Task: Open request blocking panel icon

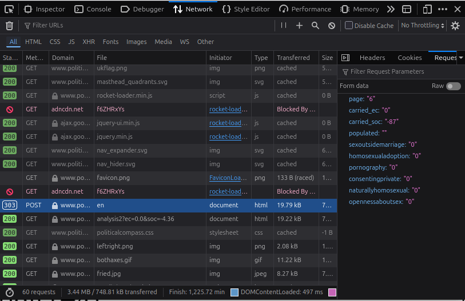Action: click(x=332, y=26)
